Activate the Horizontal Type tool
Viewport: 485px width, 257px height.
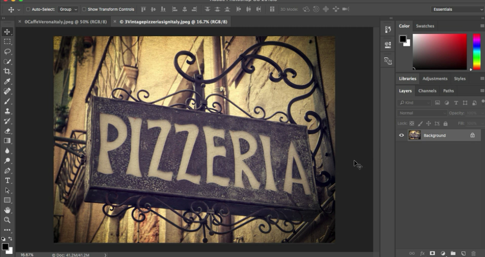(x=7, y=180)
